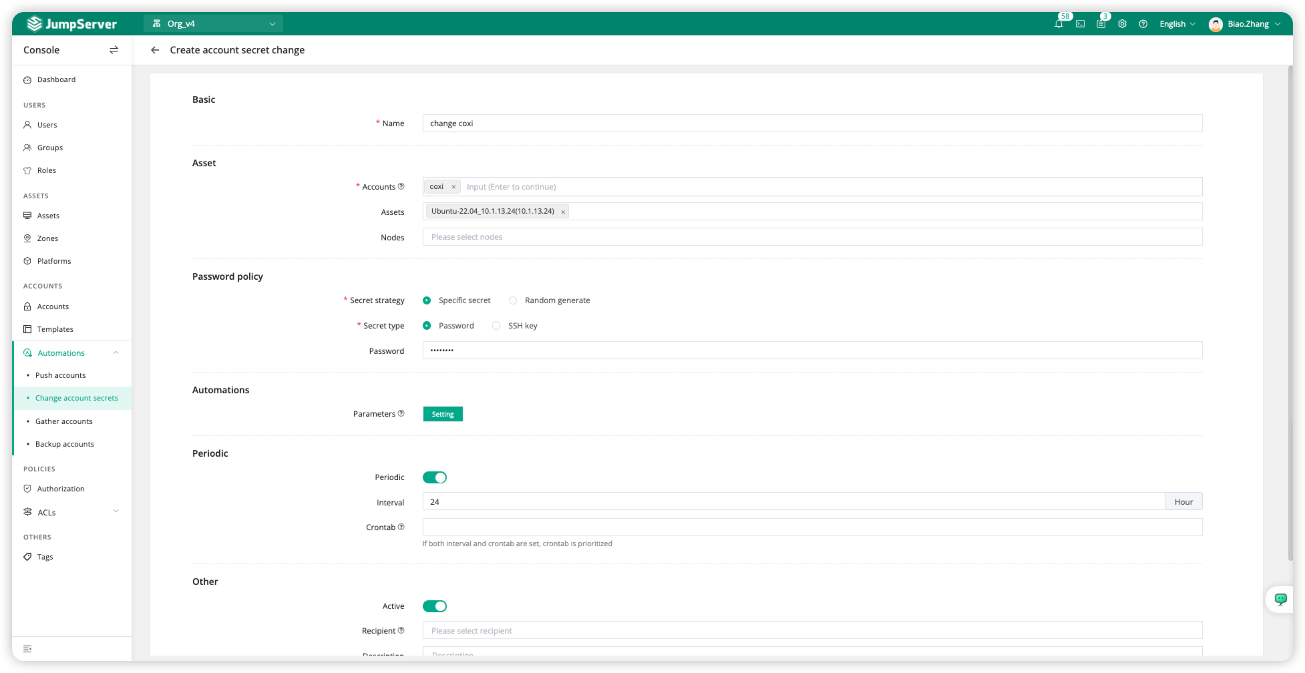Viewport: 1305px width, 673px height.
Task: Toggle the Active switch
Action: 435,606
